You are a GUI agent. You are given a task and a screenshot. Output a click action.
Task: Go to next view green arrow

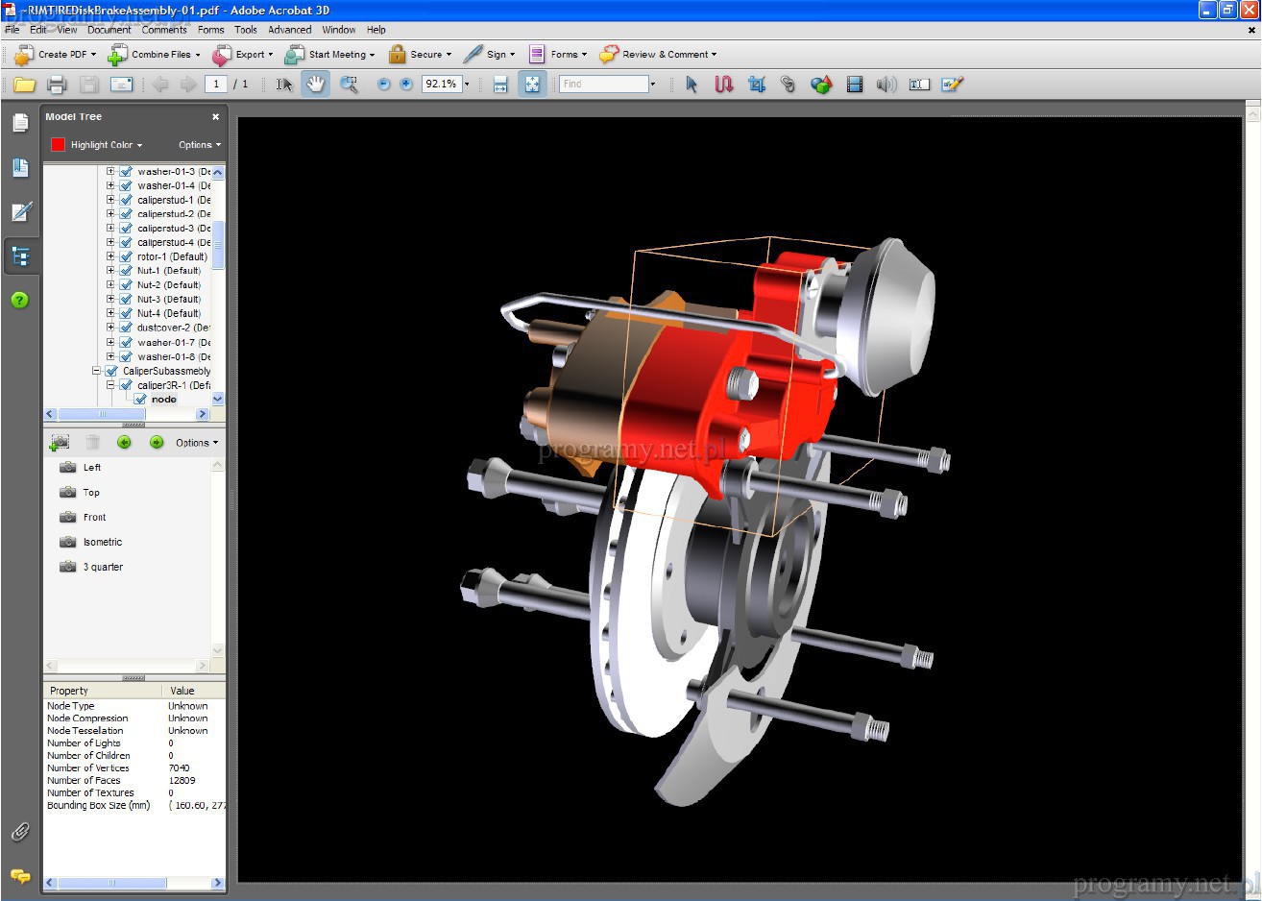coord(157,442)
